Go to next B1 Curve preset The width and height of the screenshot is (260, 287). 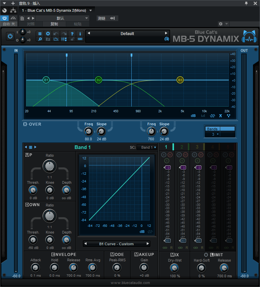tap(148, 244)
